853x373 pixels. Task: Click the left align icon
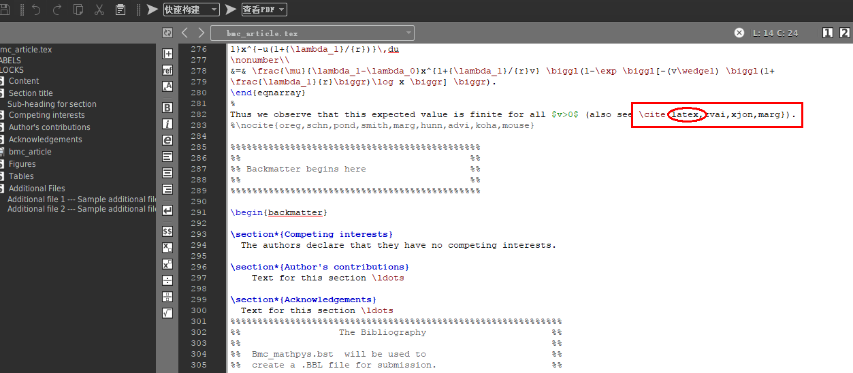167,157
